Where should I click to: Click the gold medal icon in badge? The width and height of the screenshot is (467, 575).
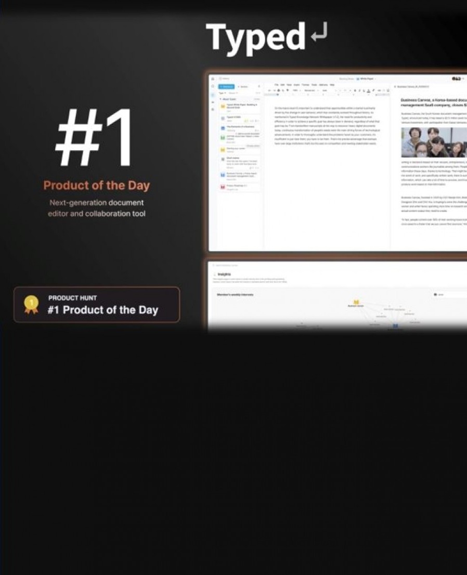(x=31, y=304)
